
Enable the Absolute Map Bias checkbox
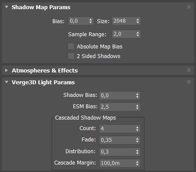tap(71, 46)
